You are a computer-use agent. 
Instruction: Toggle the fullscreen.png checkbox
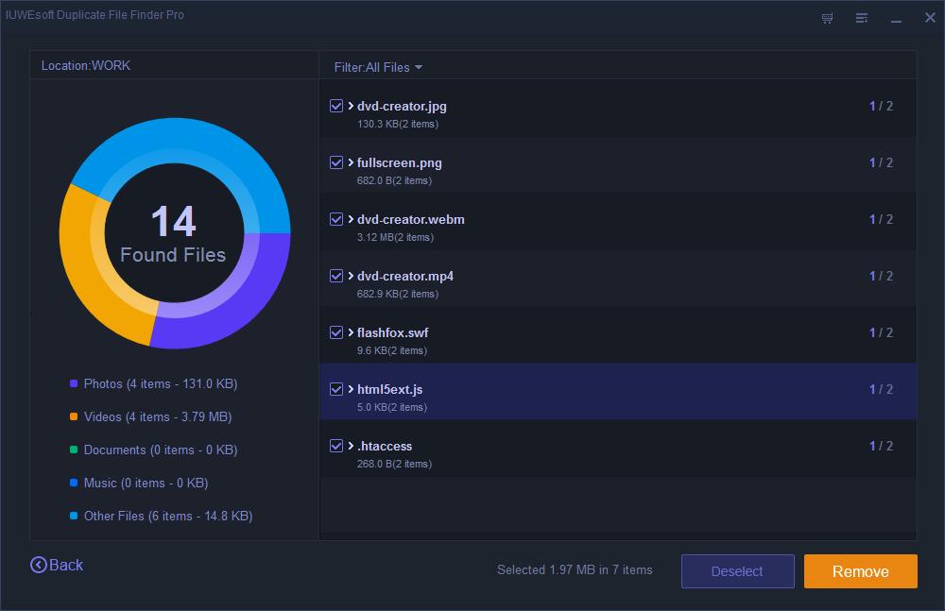click(336, 162)
